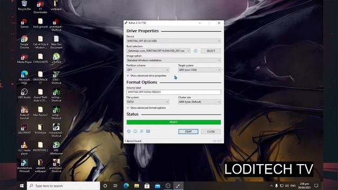Open the File system FAT32 dropdown
The height and width of the screenshot is (190, 338).
point(148,102)
